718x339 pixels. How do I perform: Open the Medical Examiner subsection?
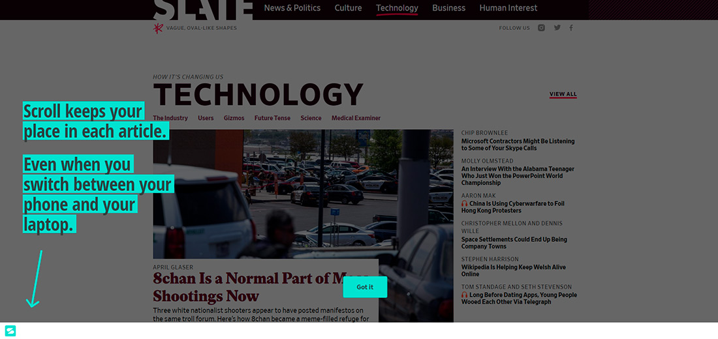pyautogui.click(x=356, y=118)
